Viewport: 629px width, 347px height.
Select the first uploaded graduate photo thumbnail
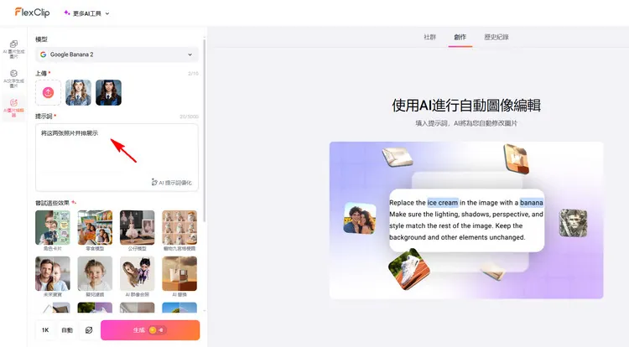(78, 92)
